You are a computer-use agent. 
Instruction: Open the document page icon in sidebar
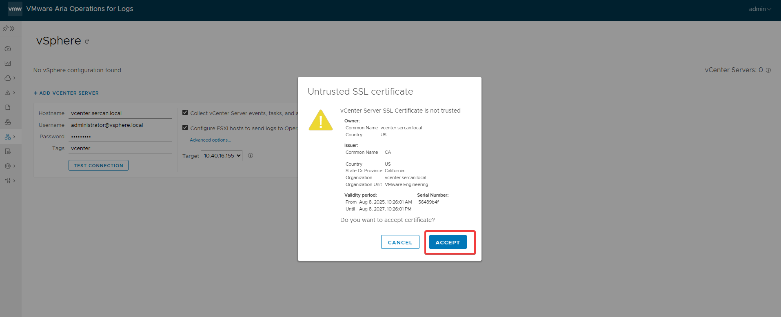click(8, 107)
